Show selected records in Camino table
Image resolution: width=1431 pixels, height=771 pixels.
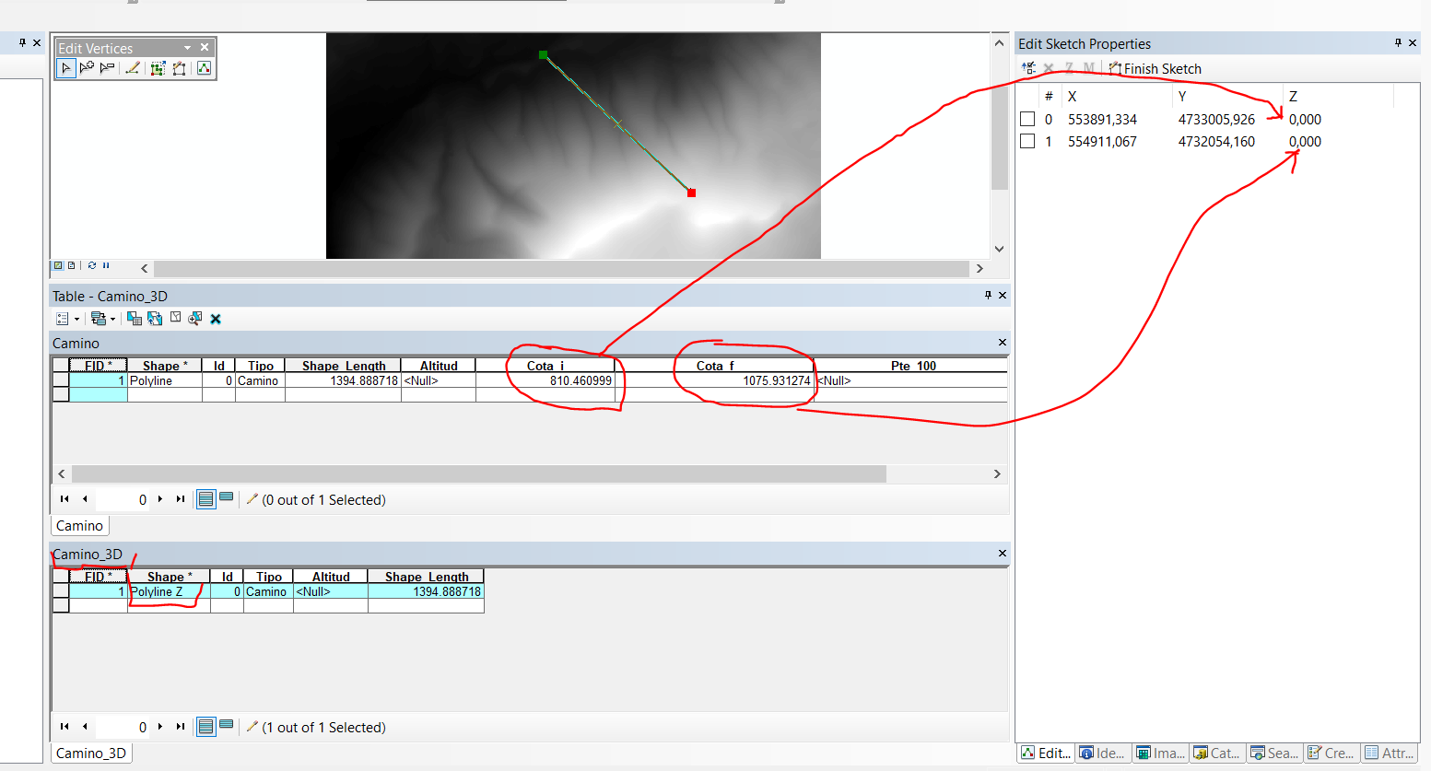pyautogui.click(x=227, y=498)
